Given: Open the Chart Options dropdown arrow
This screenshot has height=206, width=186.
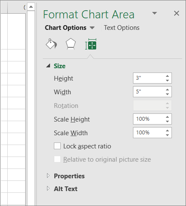Looking at the screenshot, I should point(92,28).
